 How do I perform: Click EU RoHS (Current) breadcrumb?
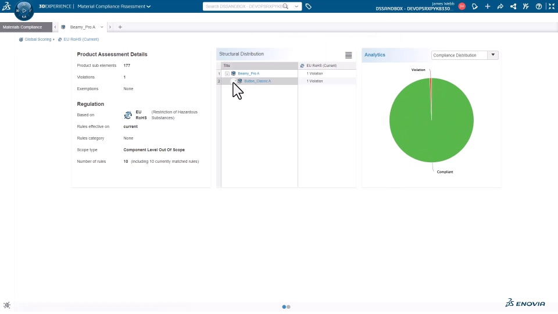pyautogui.click(x=81, y=40)
